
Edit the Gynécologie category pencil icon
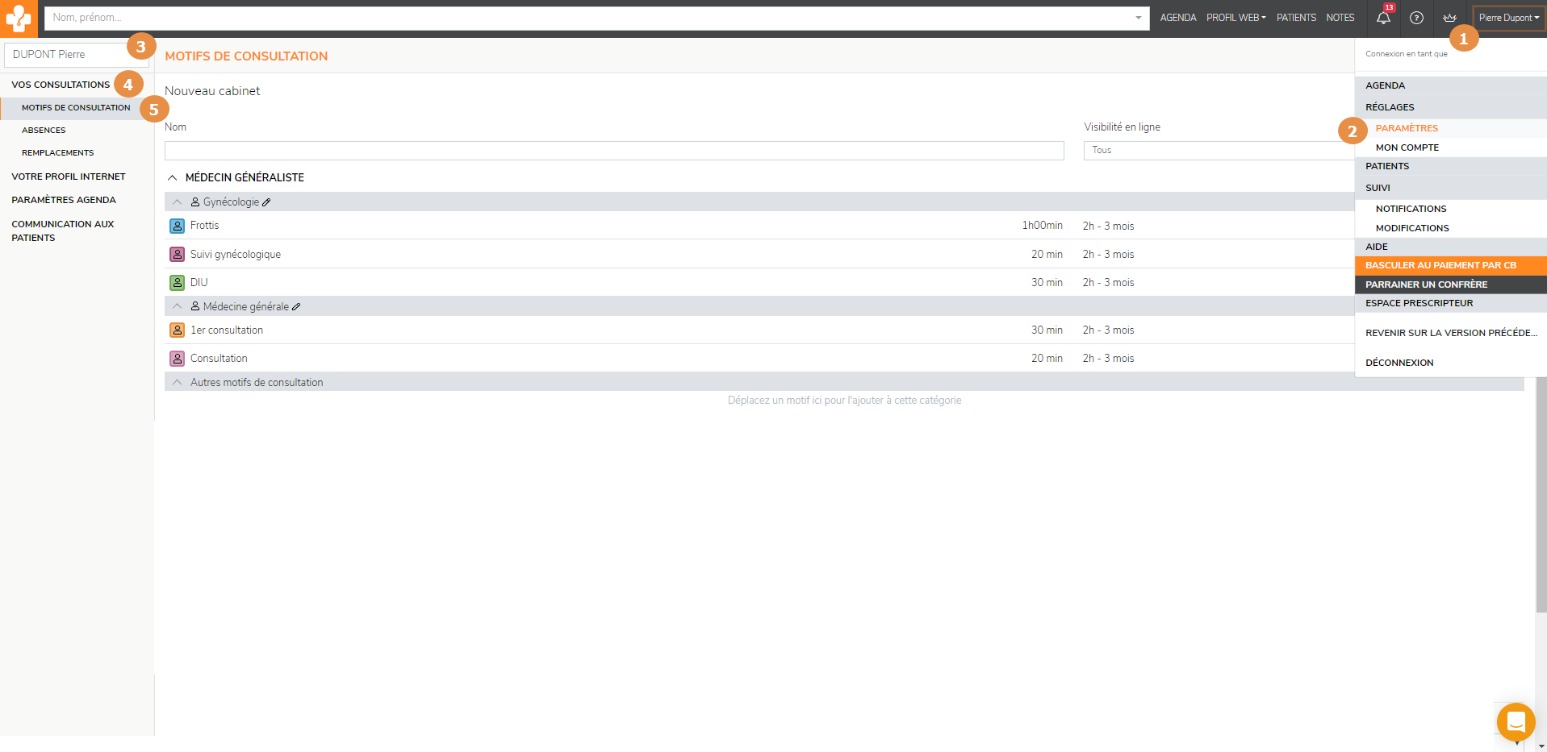[x=267, y=202]
